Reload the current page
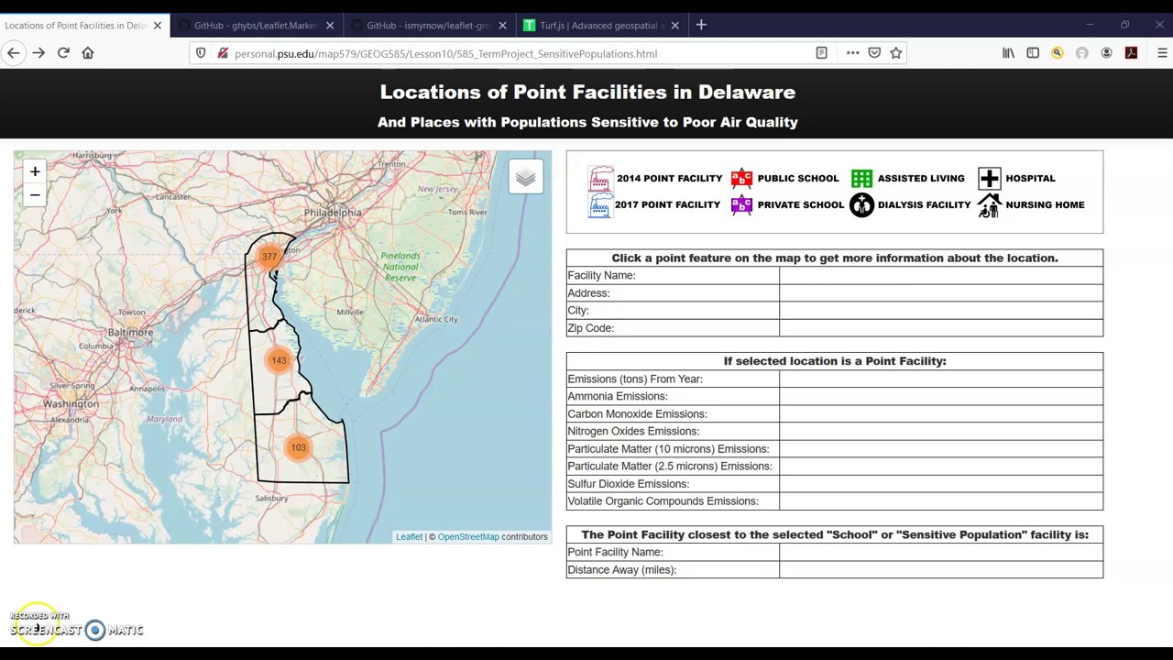The image size is (1173, 660). 63,53
